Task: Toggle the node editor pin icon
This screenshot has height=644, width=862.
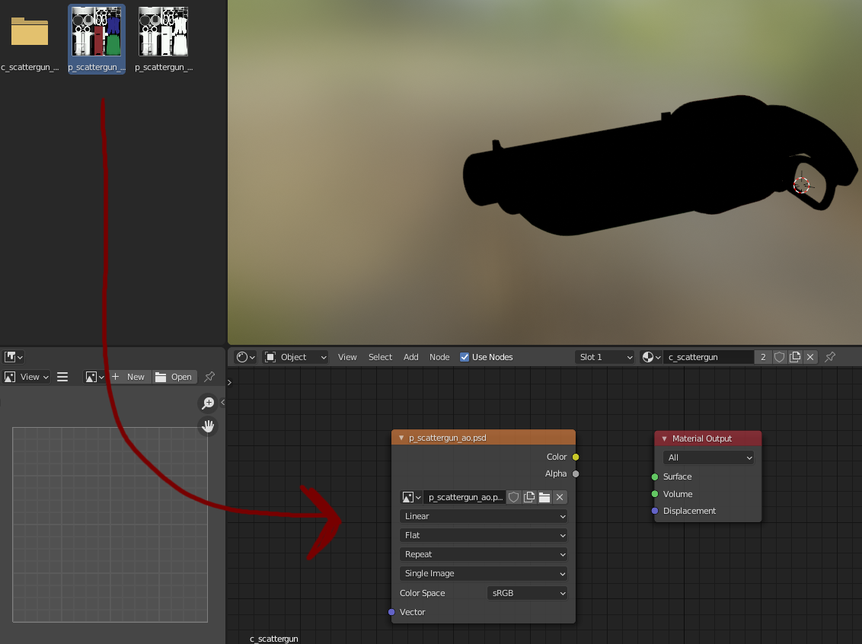Action: (x=830, y=357)
